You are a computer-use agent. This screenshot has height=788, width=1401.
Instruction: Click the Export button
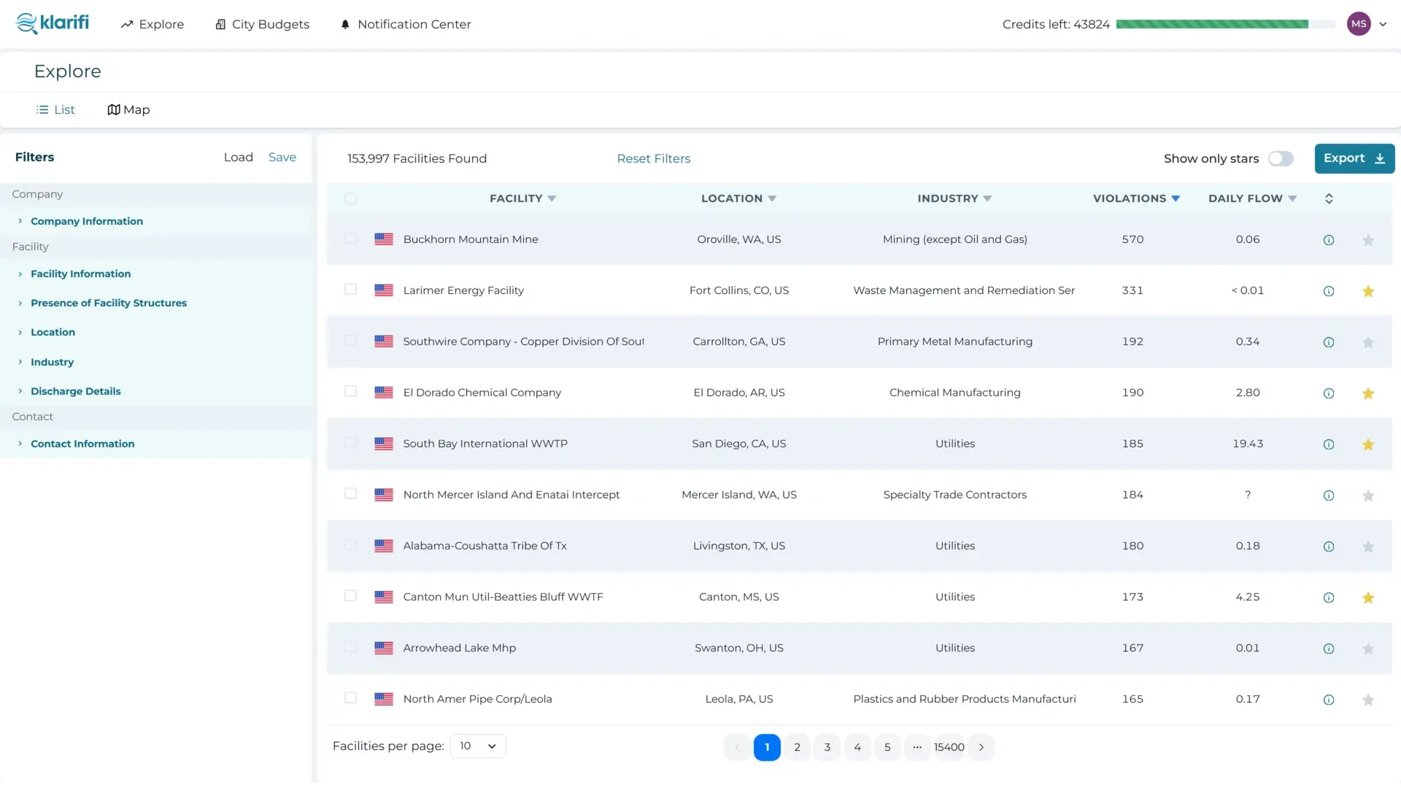point(1354,158)
